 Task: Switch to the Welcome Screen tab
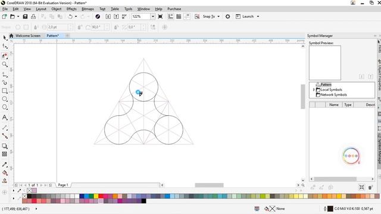(x=28, y=36)
